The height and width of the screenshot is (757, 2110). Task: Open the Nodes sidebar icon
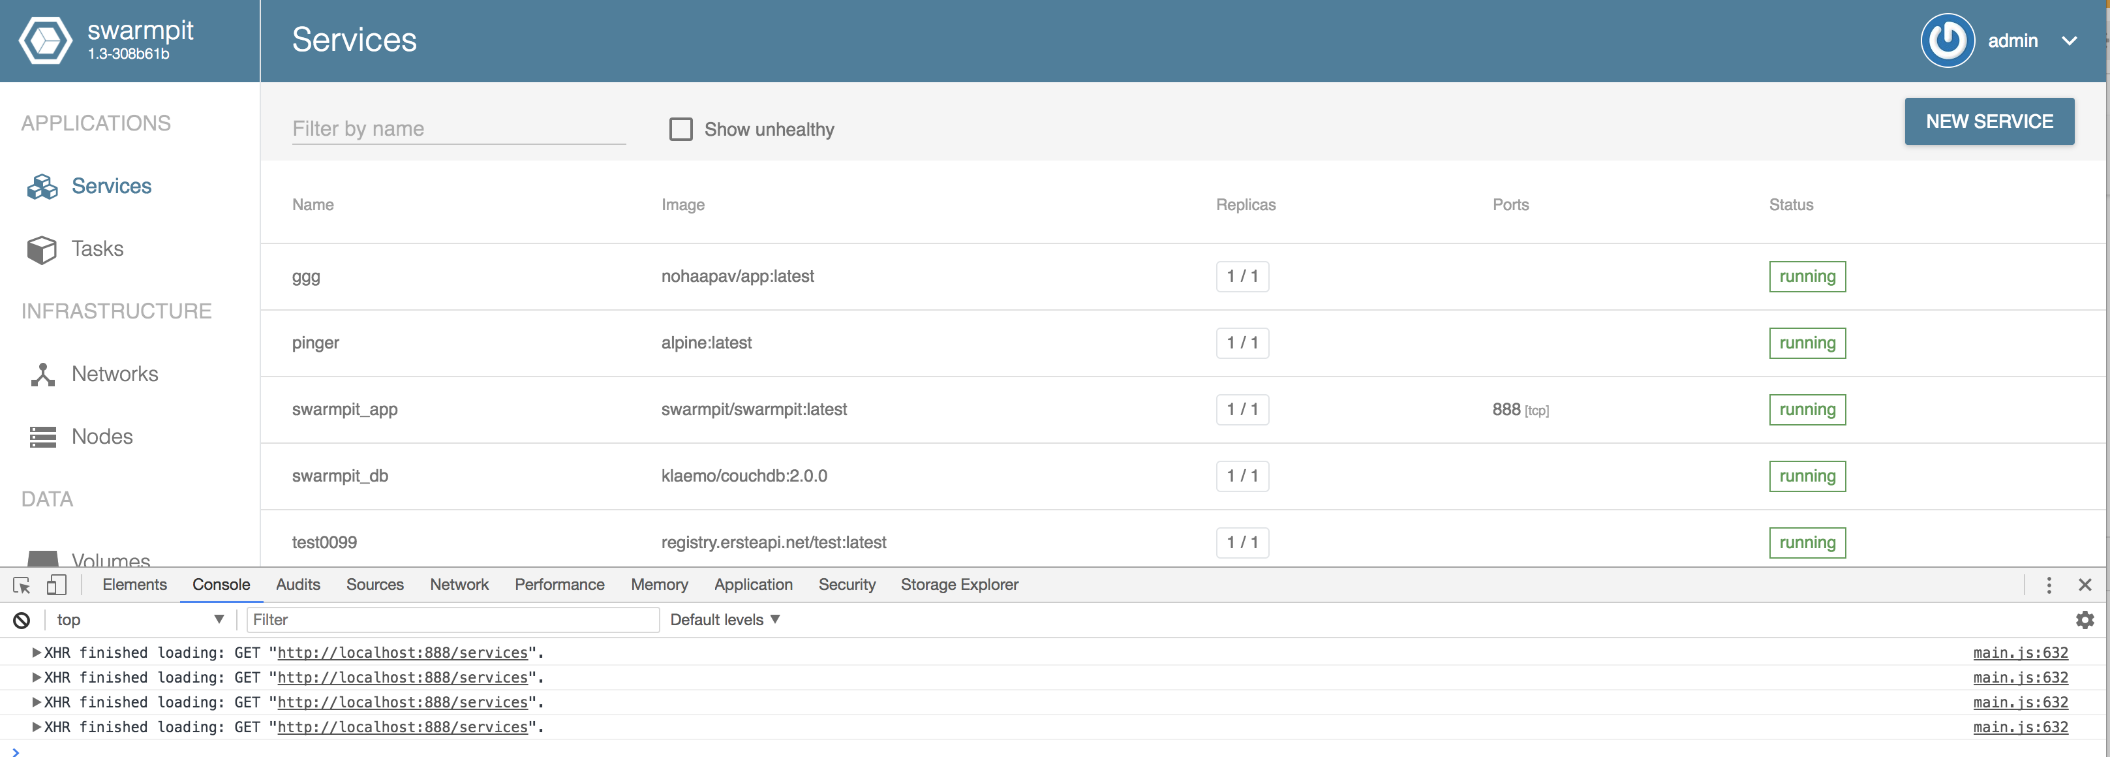click(42, 437)
